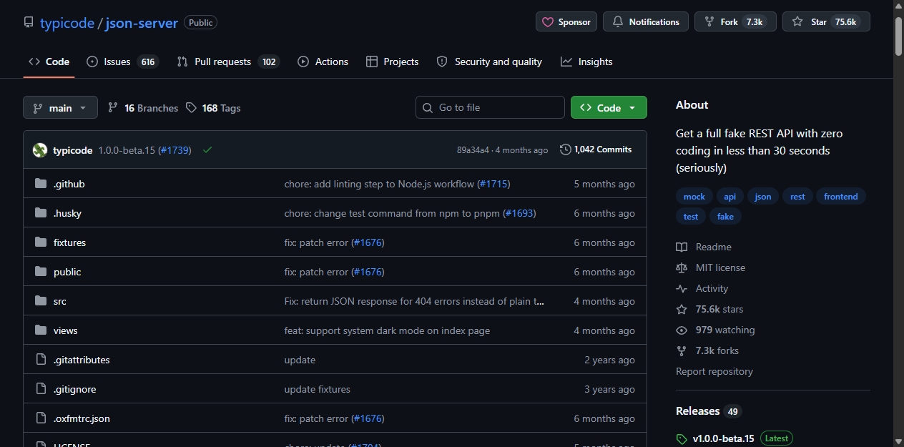Select the mock topic tag
Screen dimensions: 904x447
(x=694, y=197)
